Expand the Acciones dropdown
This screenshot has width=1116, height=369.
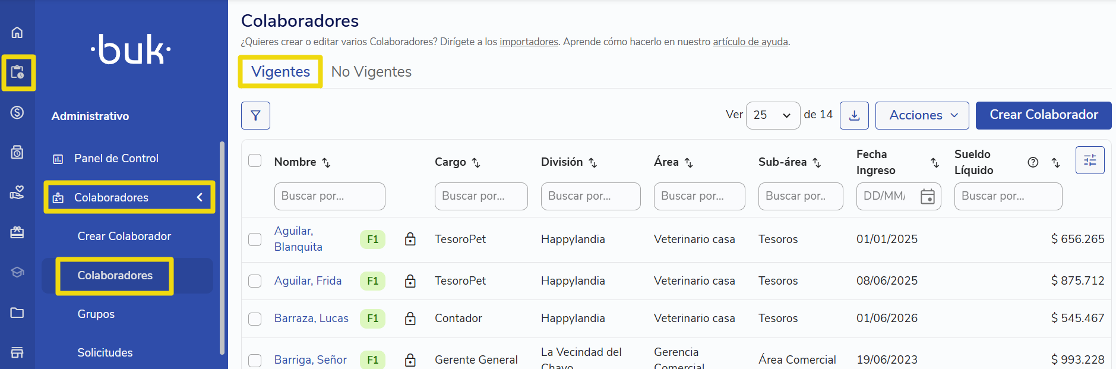click(x=922, y=115)
